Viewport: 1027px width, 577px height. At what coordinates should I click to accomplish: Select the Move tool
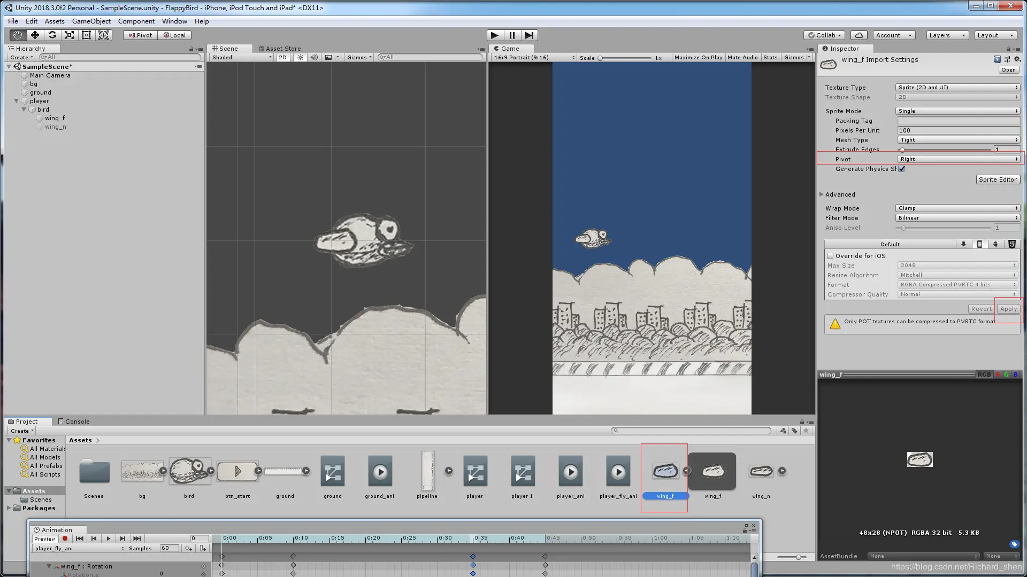click(35, 35)
